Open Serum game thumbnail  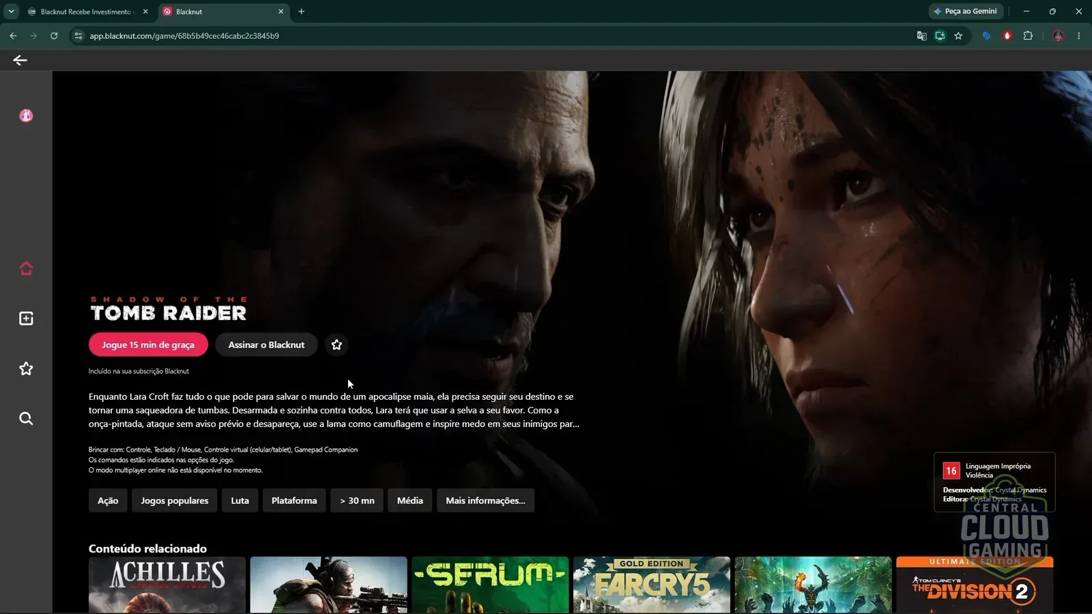point(490,585)
